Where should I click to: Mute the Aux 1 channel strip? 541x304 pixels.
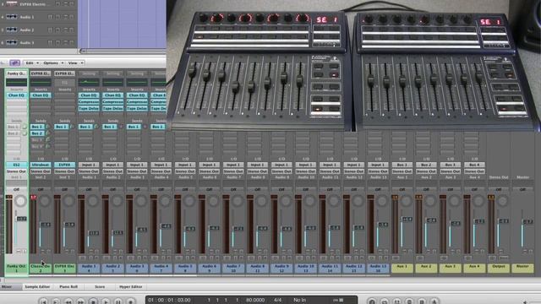pos(404,252)
